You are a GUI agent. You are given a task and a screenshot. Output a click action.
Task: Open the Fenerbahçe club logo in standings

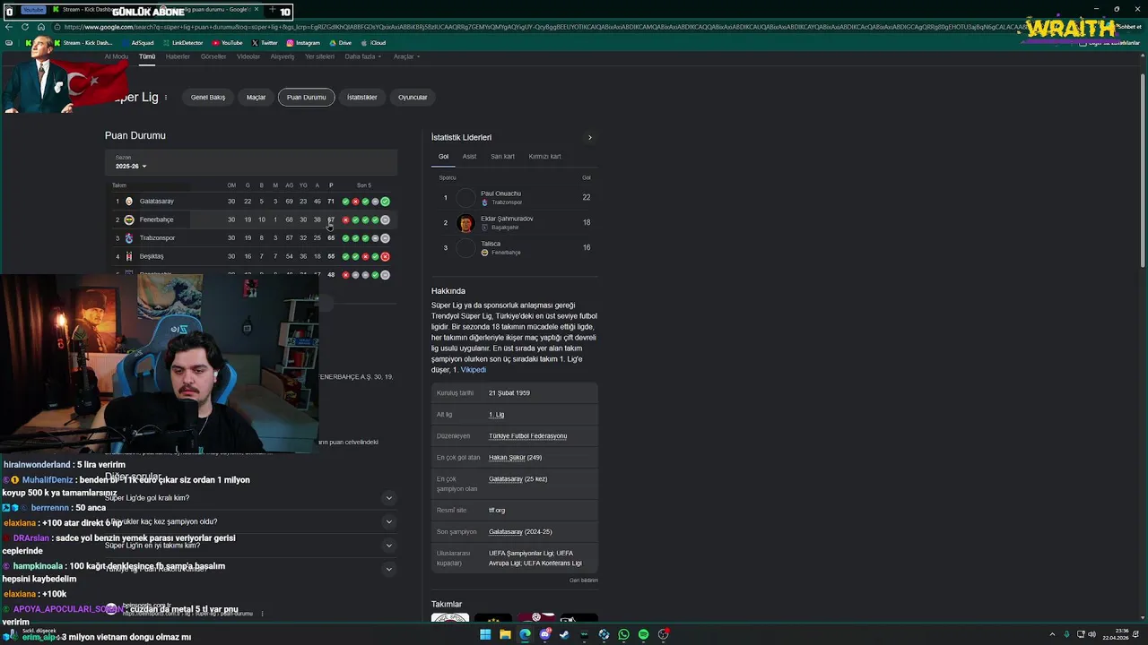click(129, 219)
